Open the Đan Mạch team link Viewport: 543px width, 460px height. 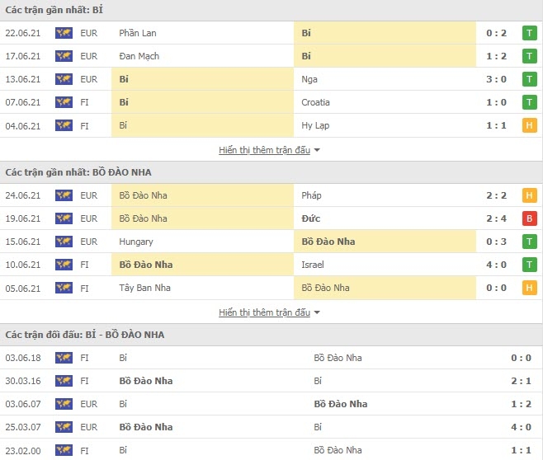tap(139, 56)
